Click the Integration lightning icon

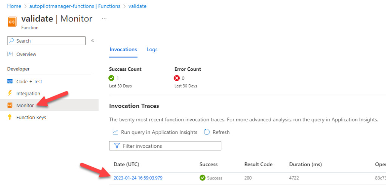(10, 93)
